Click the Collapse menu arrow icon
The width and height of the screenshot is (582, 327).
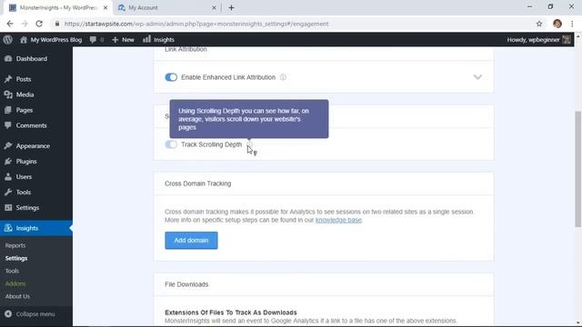(x=8, y=314)
